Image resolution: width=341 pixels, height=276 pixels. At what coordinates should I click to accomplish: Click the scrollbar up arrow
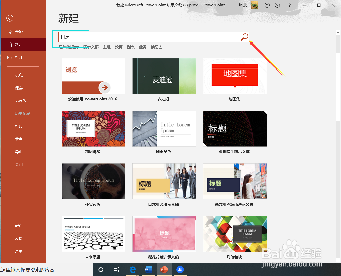338,32
